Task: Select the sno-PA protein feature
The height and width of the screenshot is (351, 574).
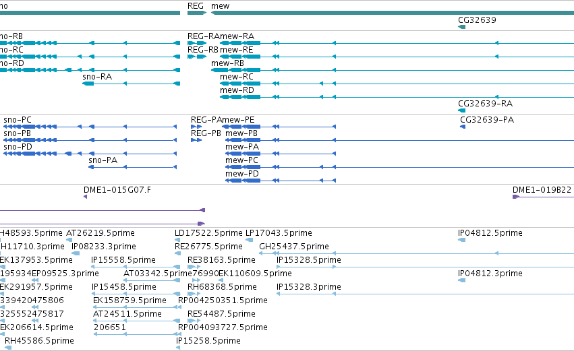Action: [x=103, y=160]
